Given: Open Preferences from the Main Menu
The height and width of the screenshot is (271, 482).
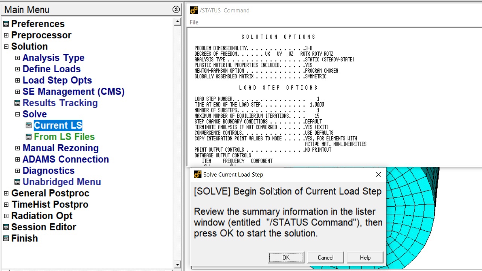Looking at the screenshot, I should pos(38,24).
